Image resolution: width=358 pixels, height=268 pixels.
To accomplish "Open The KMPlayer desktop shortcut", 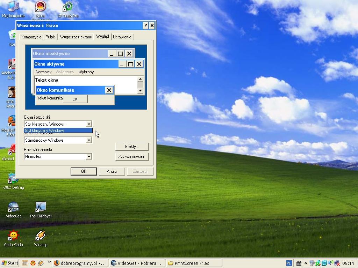I will (x=41, y=210).
